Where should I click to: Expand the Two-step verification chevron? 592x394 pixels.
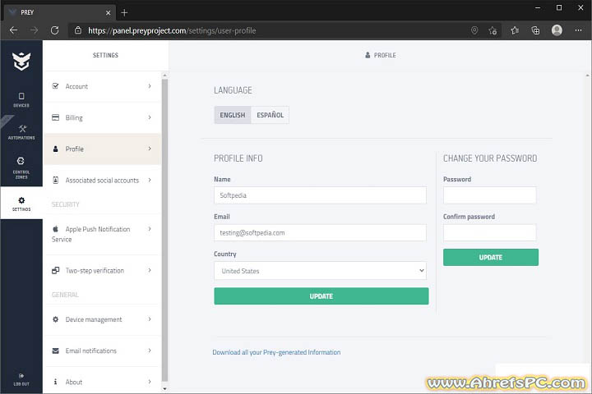pos(150,270)
